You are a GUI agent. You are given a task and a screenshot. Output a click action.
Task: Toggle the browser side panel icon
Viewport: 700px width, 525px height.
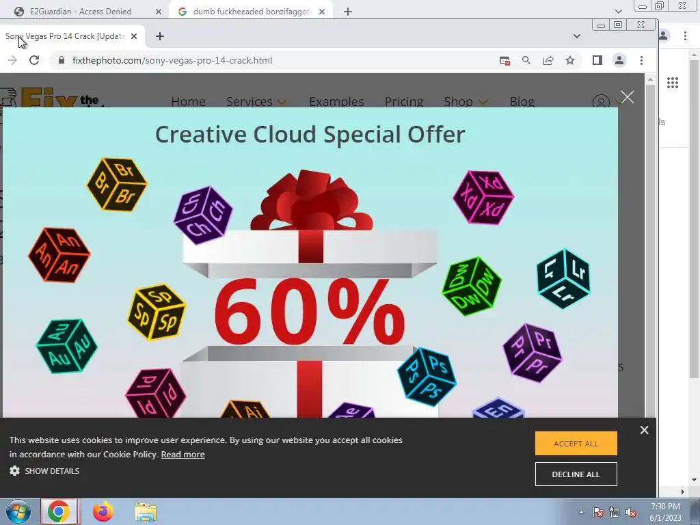[x=597, y=60]
